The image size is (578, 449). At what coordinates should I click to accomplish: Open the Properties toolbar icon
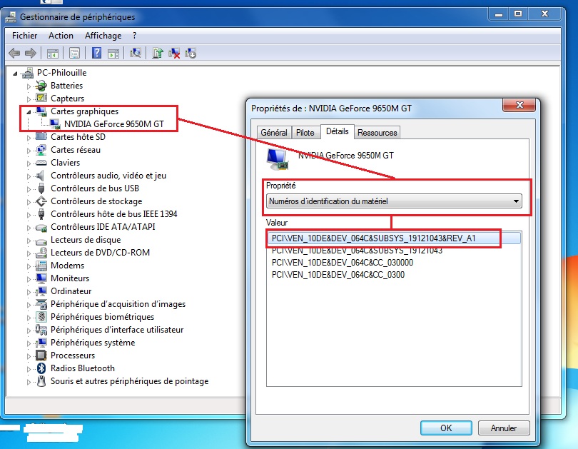74,54
